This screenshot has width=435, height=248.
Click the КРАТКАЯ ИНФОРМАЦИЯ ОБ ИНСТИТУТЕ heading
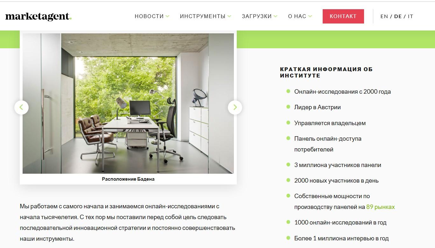[326, 72]
